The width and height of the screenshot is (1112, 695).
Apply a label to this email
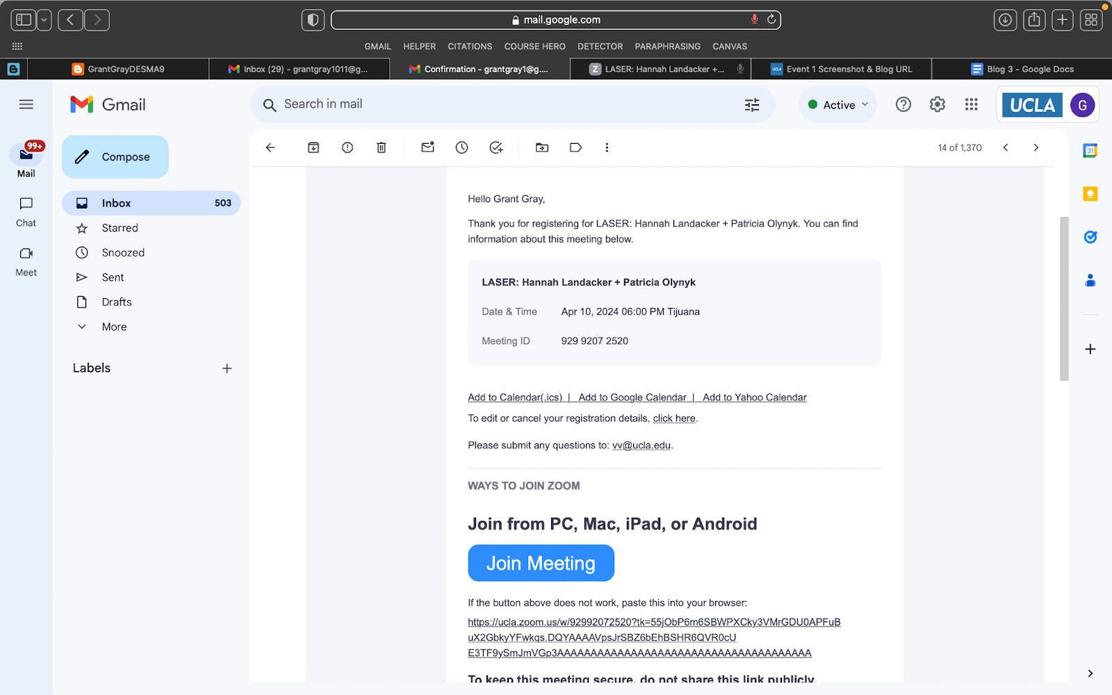575,147
